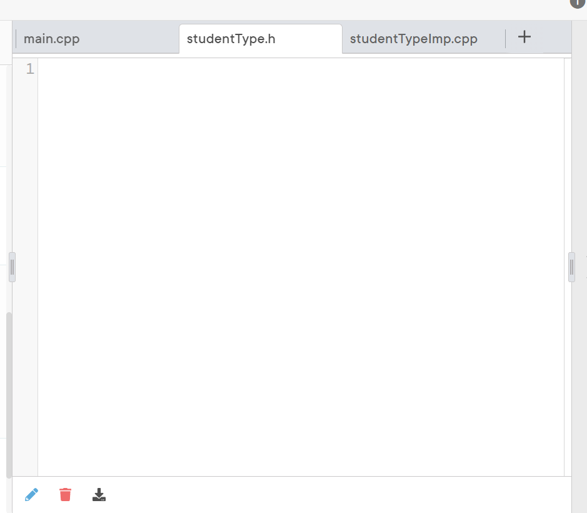Image resolution: width=587 pixels, height=513 pixels.
Task: Click the editor's first line area
Action: pos(188,69)
